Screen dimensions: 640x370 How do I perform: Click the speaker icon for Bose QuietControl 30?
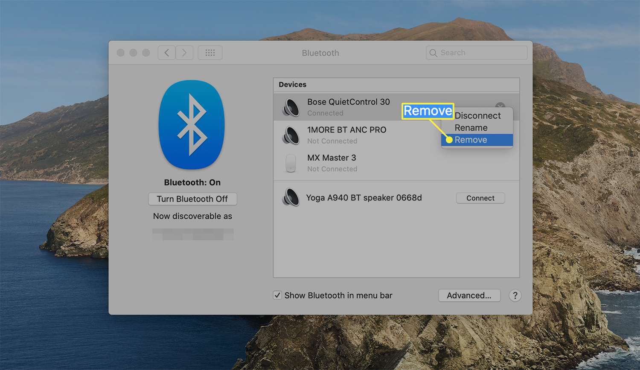click(x=291, y=107)
